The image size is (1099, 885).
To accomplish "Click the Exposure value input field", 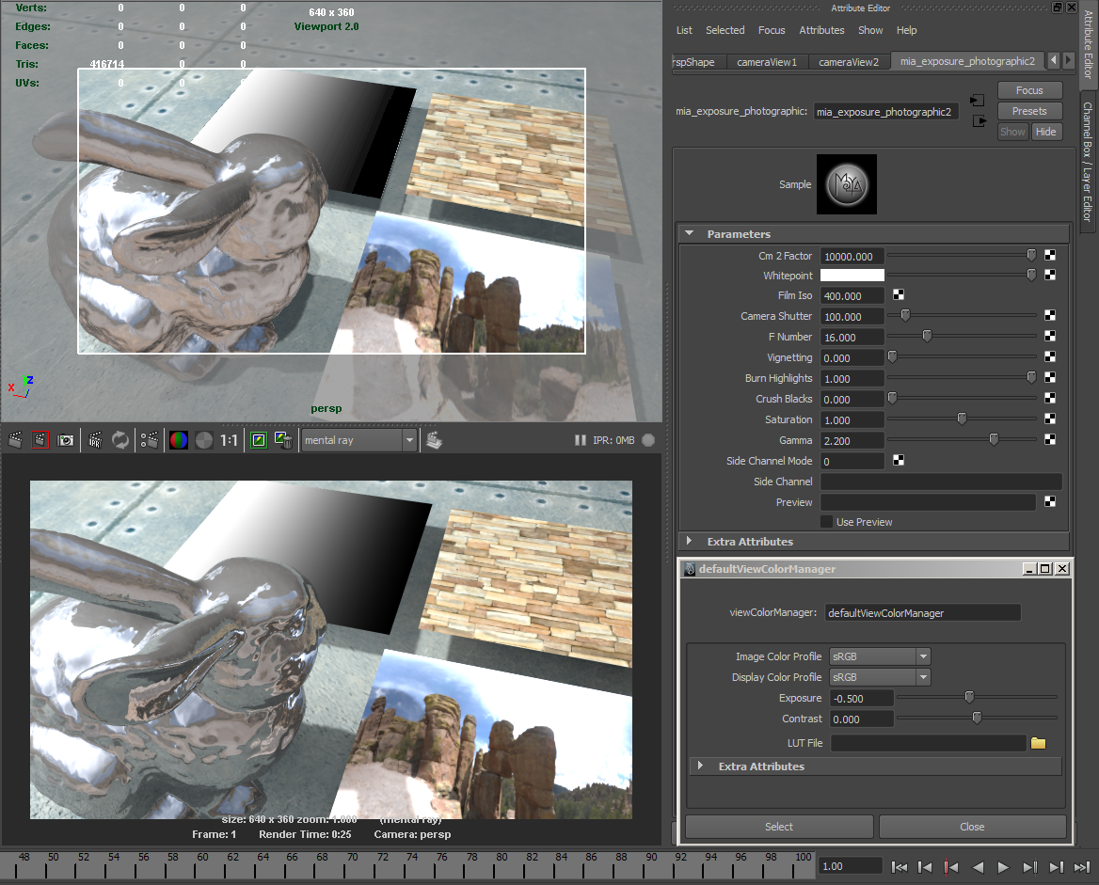I will 861,697.
